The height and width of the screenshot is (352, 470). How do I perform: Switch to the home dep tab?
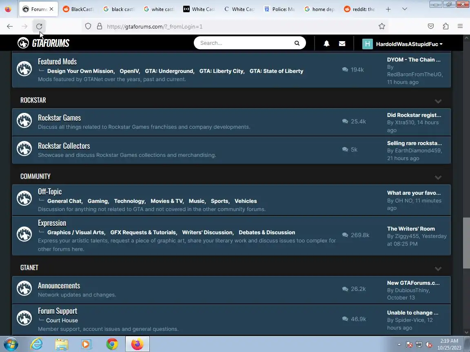click(320, 9)
